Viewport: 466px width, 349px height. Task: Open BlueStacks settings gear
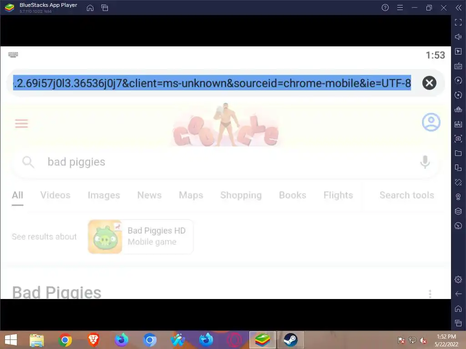(x=458, y=279)
